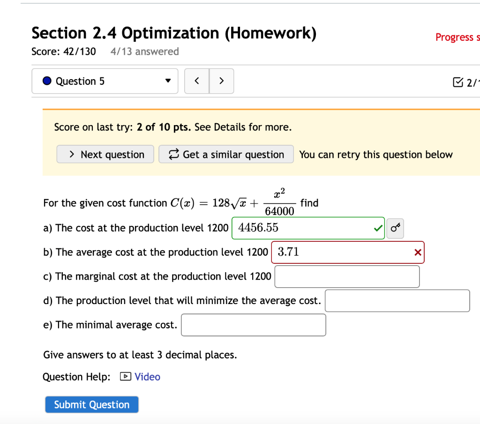Focus the average cost field containing 3.71

click(348, 253)
